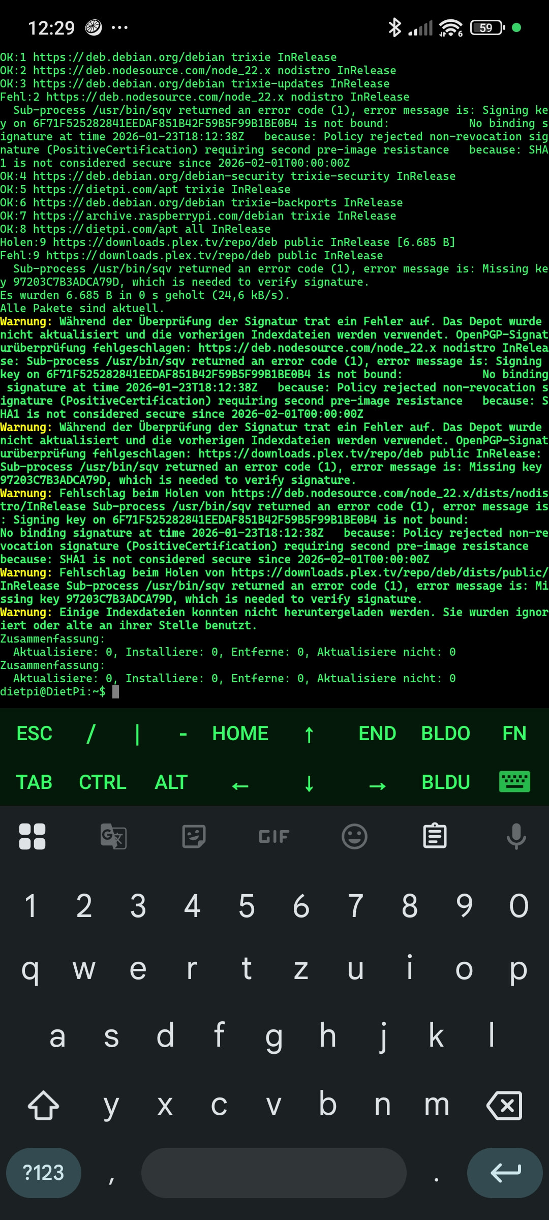Toggle the ALT modifier key
The image size is (549, 1220).
(x=171, y=782)
